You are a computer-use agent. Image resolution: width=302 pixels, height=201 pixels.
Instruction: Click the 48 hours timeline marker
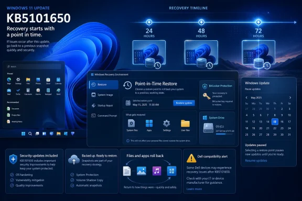click(201, 22)
